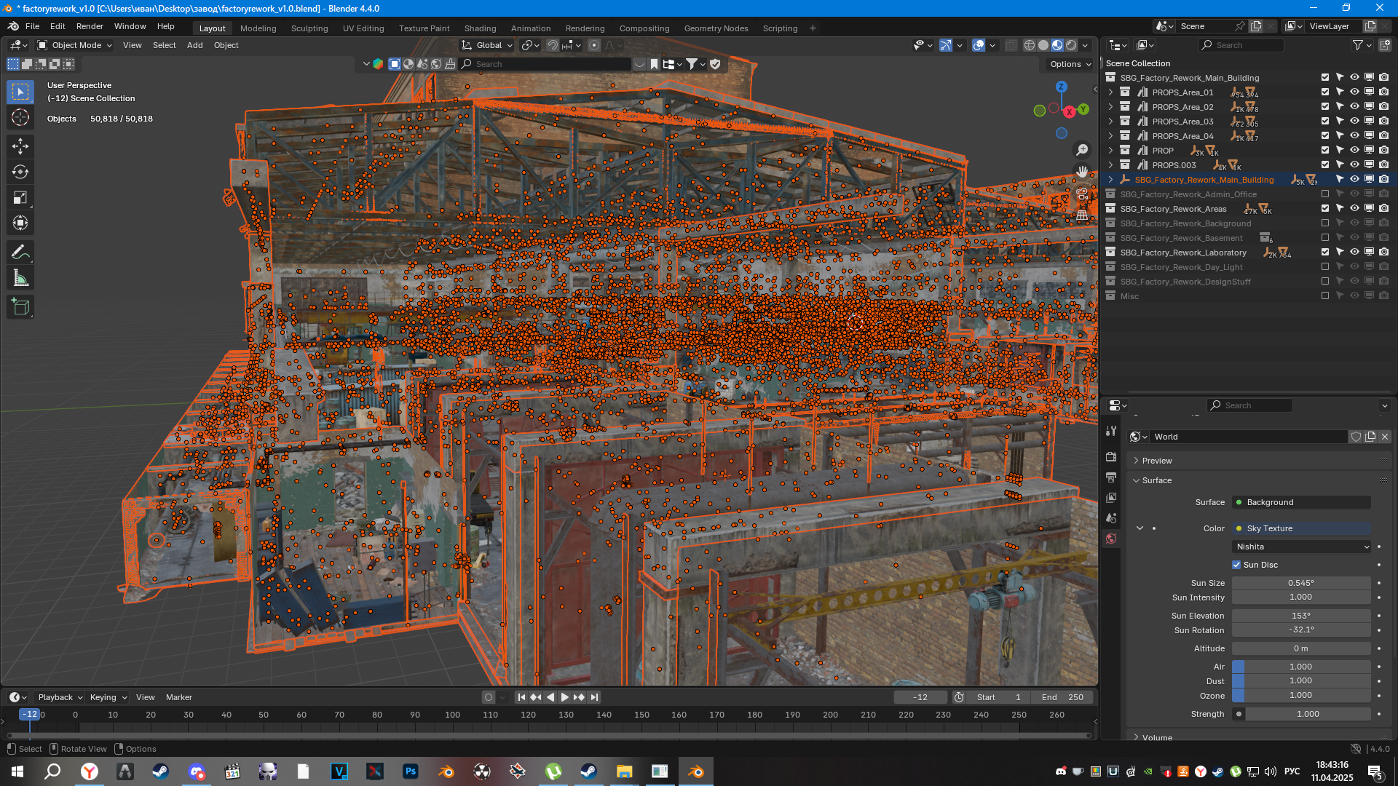1398x786 pixels.
Task: Activate the Annotate pencil tool
Action: coord(20,253)
